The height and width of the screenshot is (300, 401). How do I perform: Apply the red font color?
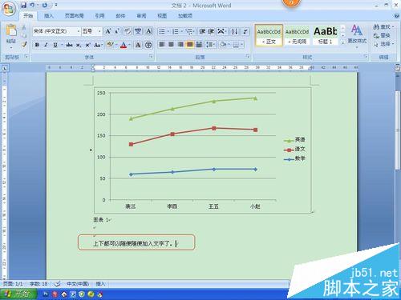tap(124, 45)
